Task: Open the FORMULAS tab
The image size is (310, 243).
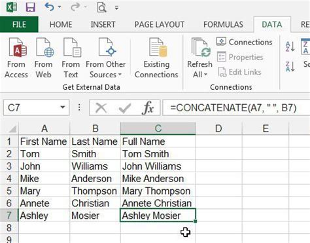Action: pos(223,24)
